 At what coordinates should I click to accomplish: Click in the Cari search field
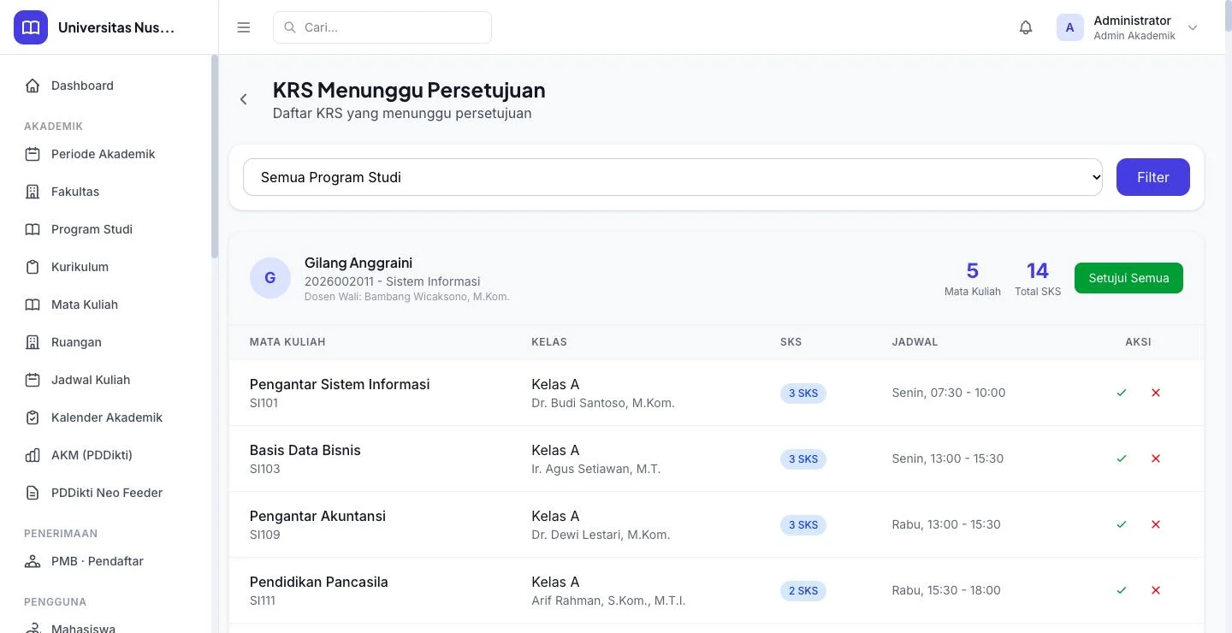pyautogui.click(x=382, y=27)
